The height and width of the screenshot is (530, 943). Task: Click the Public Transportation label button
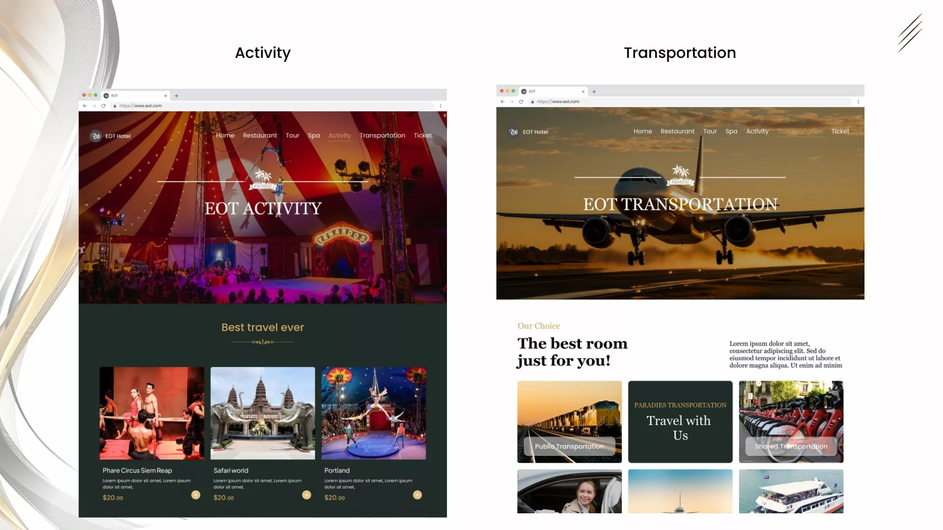(x=569, y=446)
